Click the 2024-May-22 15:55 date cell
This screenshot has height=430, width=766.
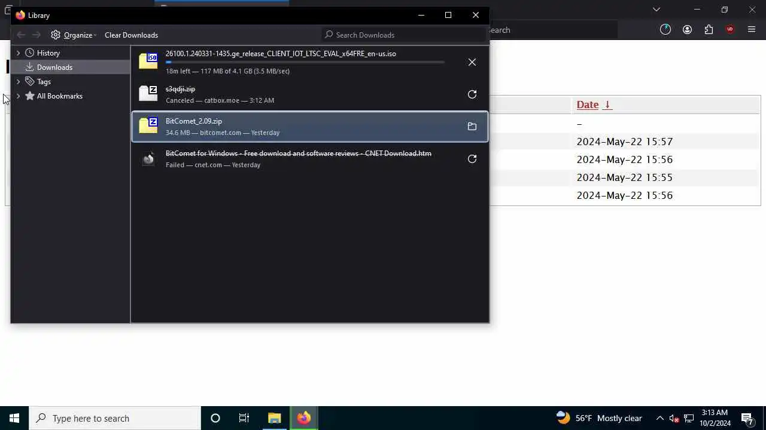pos(625,177)
